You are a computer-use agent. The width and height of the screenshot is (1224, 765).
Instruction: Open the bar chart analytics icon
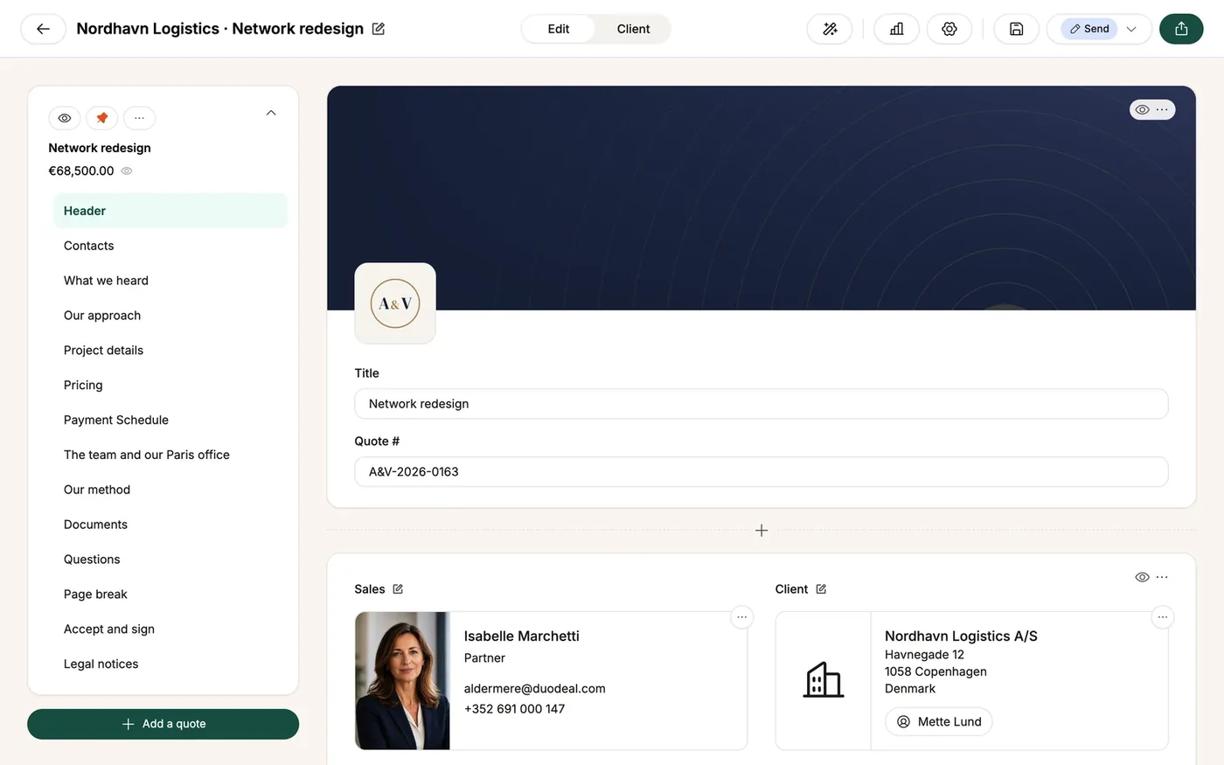(x=896, y=29)
